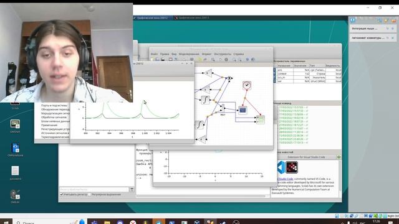Select Регистрирующие устройства palette category
This screenshot has height=224, width=399.
pos(55,129)
